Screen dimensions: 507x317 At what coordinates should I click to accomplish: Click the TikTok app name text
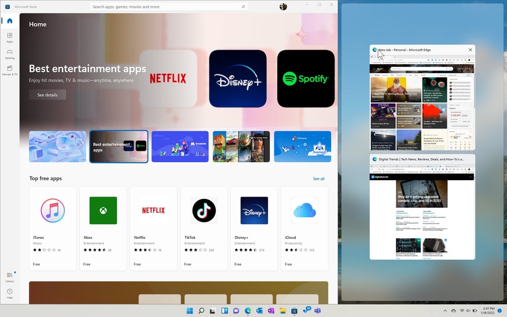pyautogui.click(x=190, y=238)
